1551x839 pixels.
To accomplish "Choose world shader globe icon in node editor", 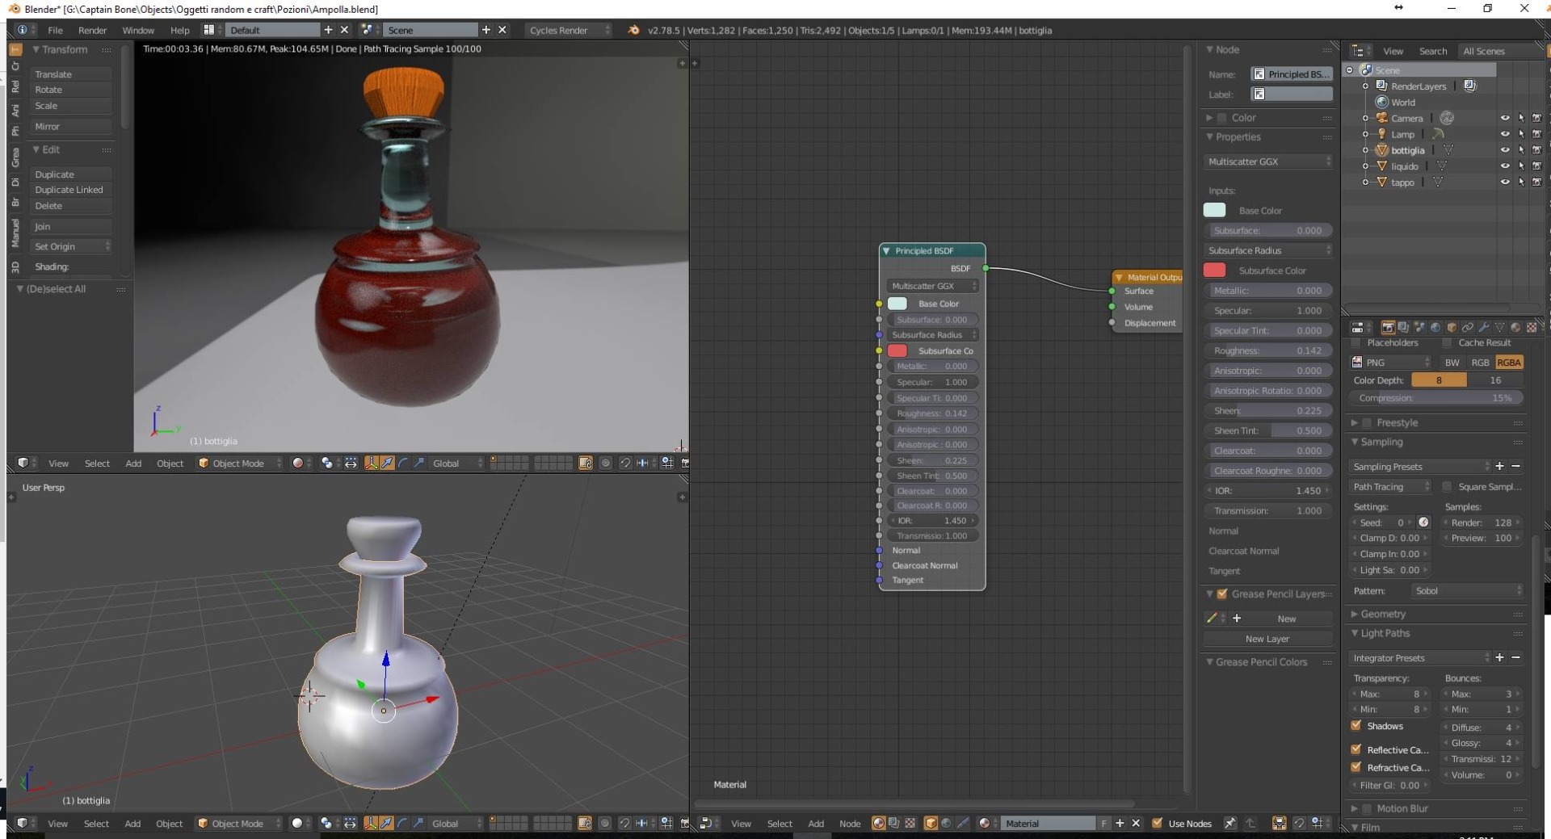I will pyautogui.click(x=947, y=823).
